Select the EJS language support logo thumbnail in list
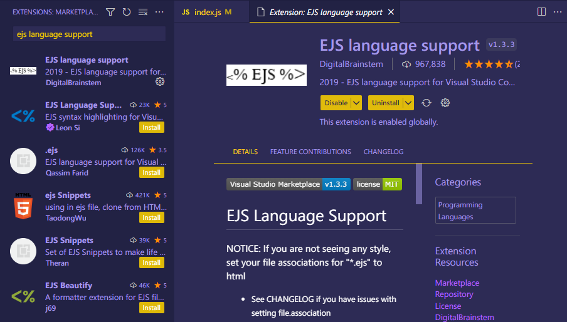The width and height of the screenshot is (567, 322). pos(23,71)
